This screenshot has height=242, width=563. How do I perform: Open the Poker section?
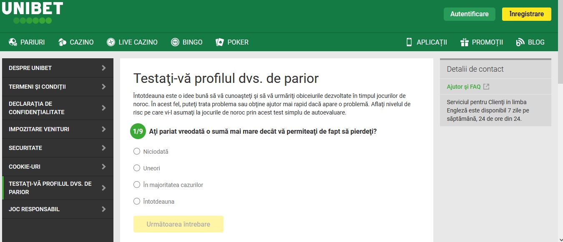(x=232, y=42)
